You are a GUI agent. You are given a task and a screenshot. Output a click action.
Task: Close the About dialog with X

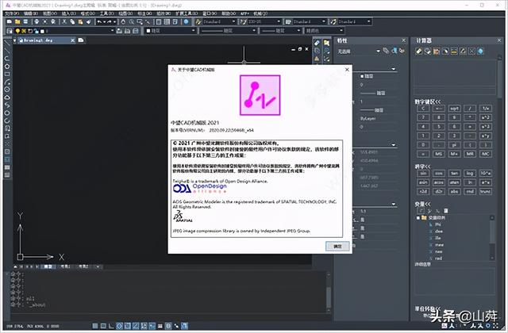point(347,69)
